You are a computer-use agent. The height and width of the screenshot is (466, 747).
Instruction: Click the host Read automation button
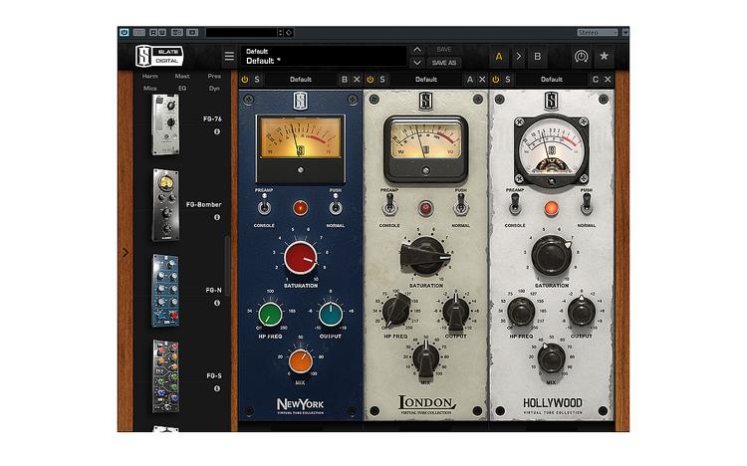[153, 33]
